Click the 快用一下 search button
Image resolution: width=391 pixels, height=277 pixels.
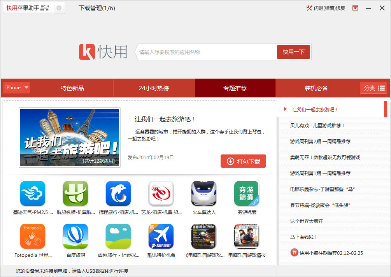tap(293, 52)
